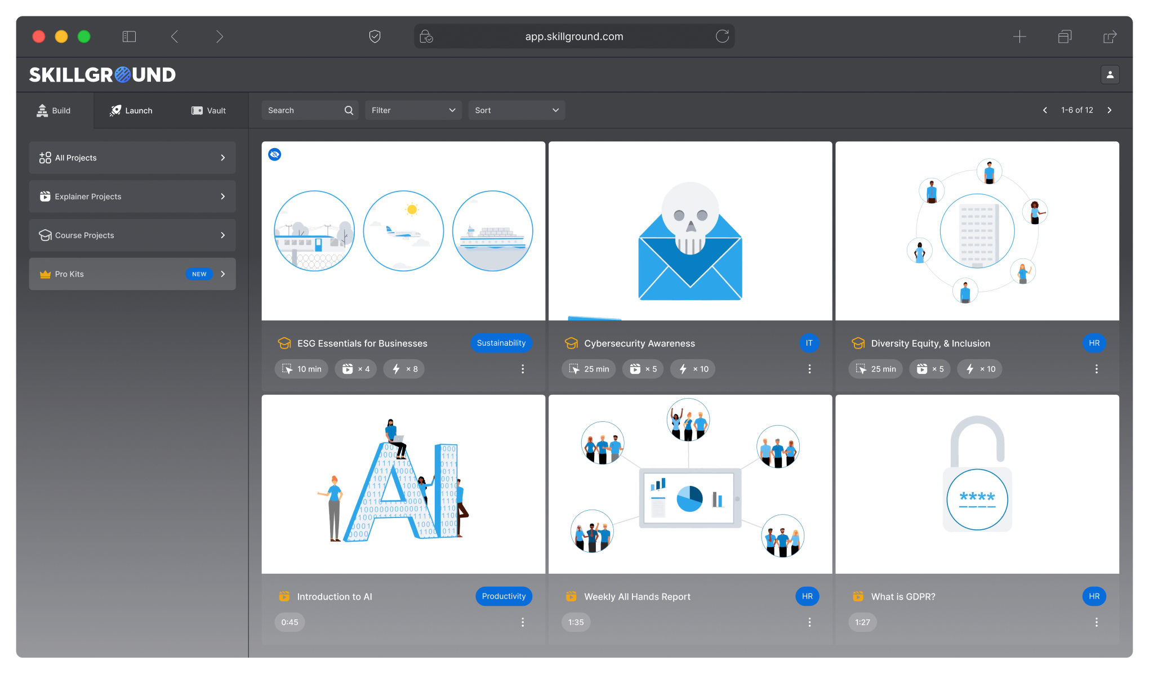Open options for Weekly All Hands Report

(809, 622)
